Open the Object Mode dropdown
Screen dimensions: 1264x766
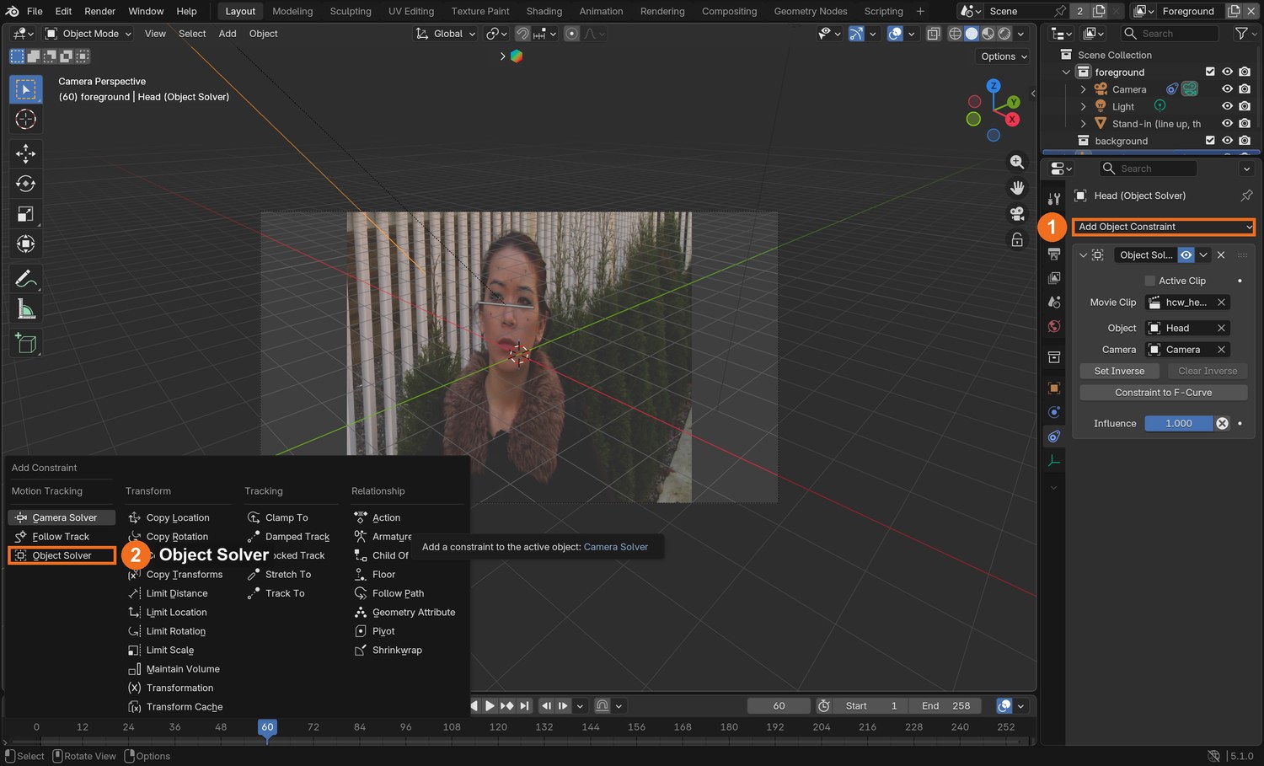(88, 34)
